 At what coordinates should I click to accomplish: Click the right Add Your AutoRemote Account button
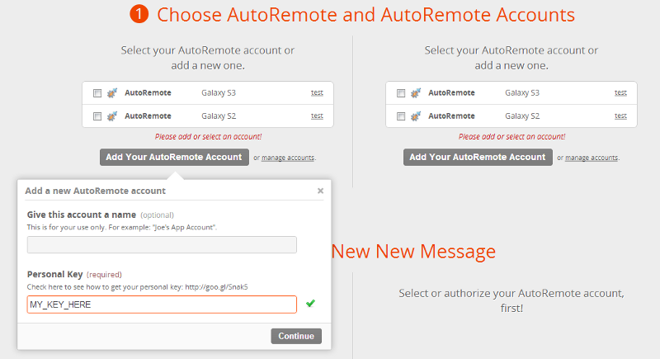[478, 157]
